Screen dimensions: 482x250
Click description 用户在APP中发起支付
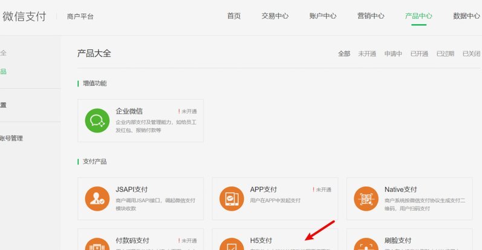pos(275,200)
